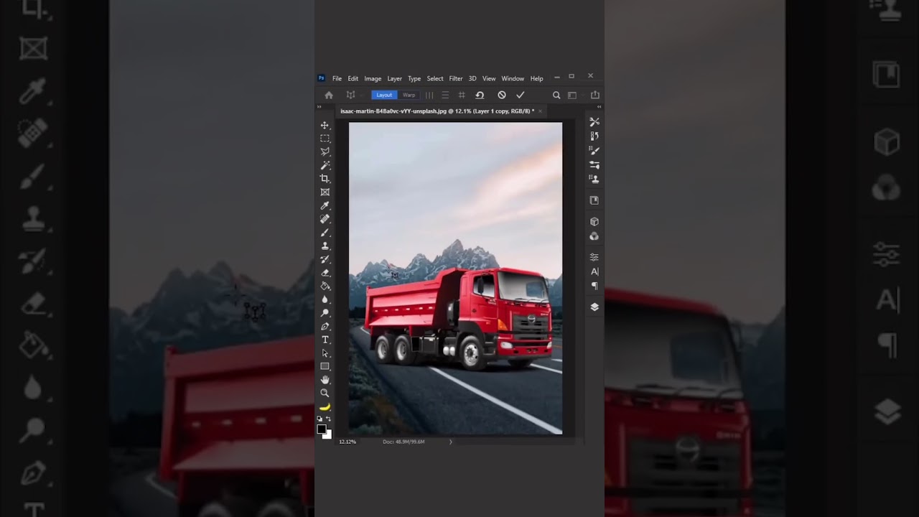The width and height of the screenshot is (919, 517).
Task: Open the workspace switcher icon
Action: point(572,95)
